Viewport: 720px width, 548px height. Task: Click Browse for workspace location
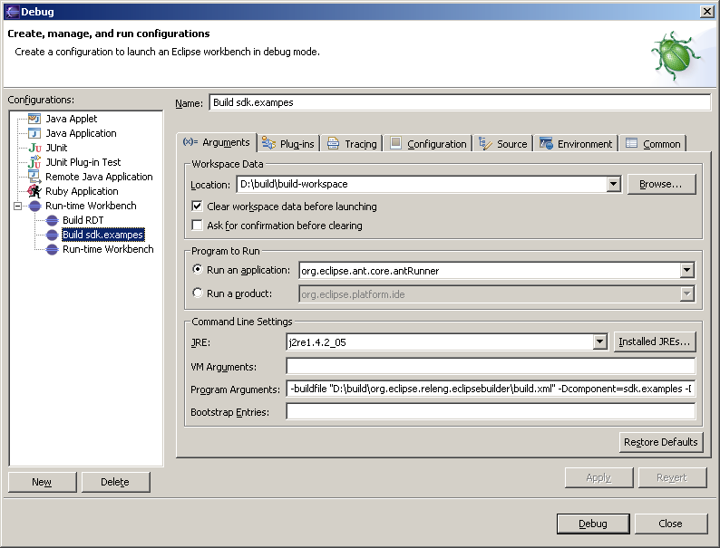[661, 185]
